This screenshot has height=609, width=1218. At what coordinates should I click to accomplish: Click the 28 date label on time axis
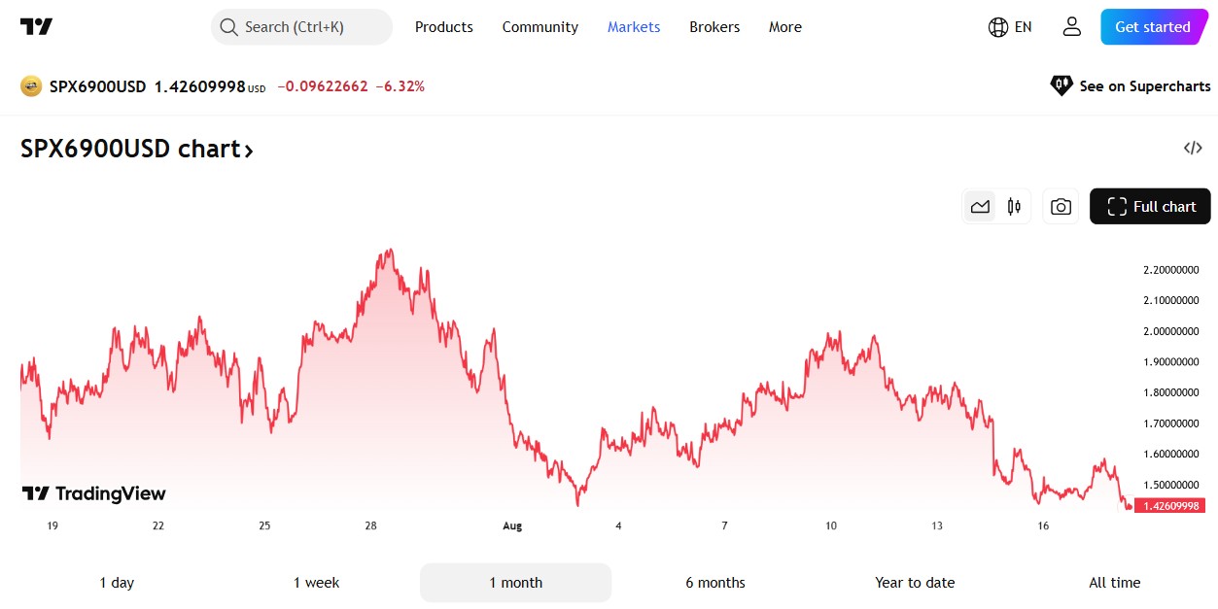[370, 525]
